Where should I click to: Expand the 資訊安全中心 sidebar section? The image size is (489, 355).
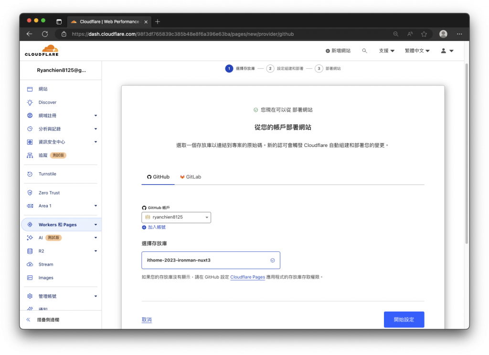[x=96, y=142]
